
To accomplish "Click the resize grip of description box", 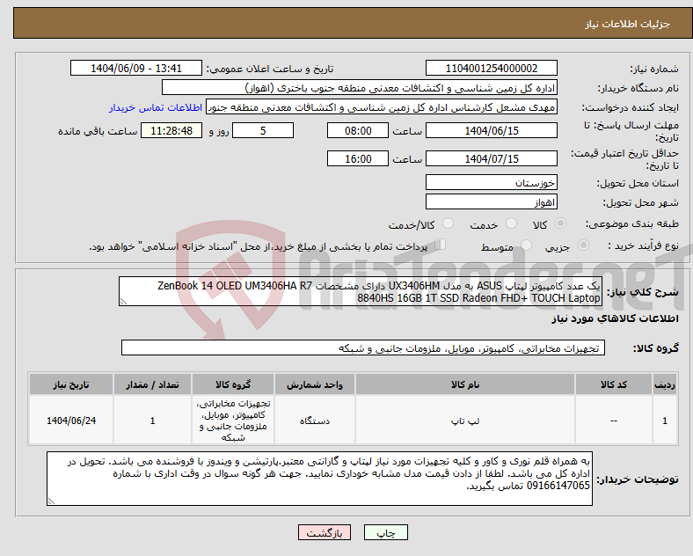I will (123, 302).
